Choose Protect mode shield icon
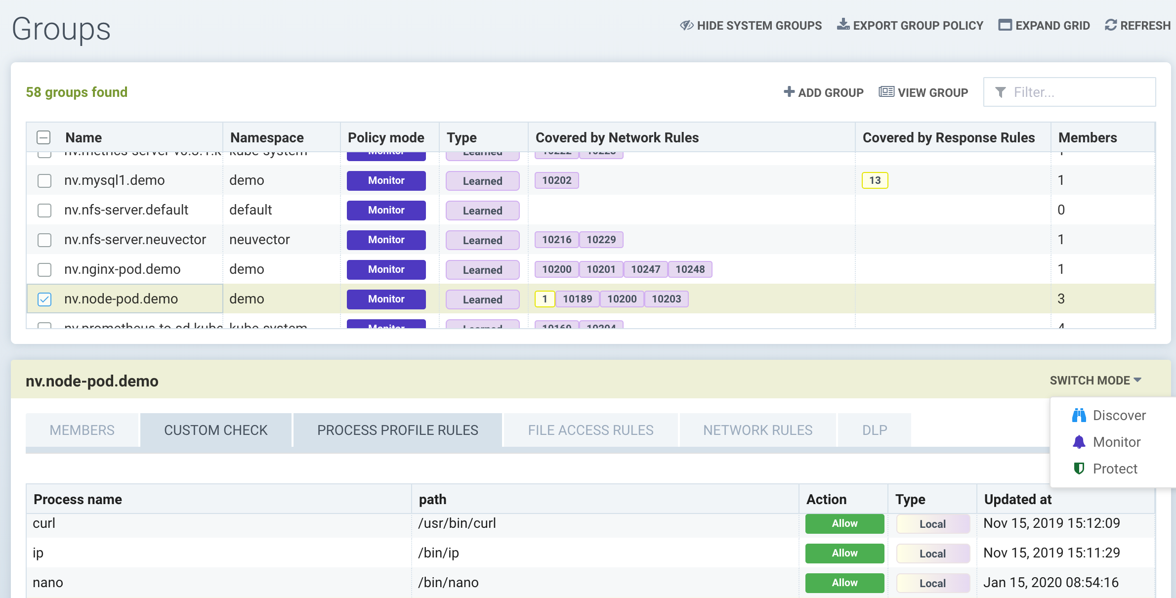Viewport: 1176px width, 598px height. pyautogui.click(x=1079, y=469)
